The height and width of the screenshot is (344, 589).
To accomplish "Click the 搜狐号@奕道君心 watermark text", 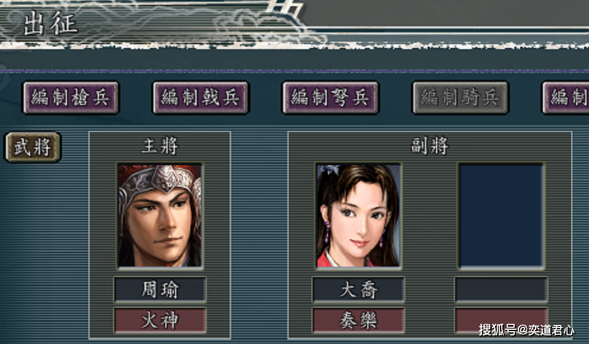I will tap(526, 330).
